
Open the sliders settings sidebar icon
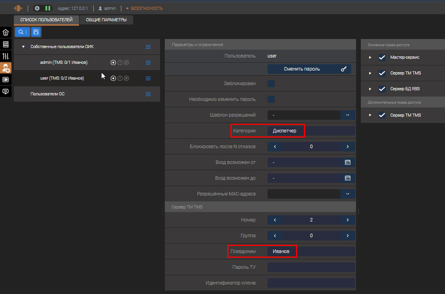click(6, 56)
